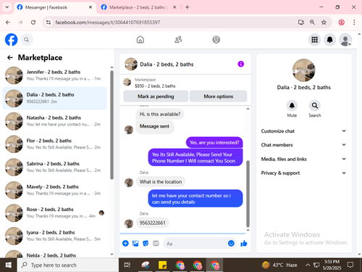This screenshot has width=362, height=272.
Task: Open Sticky Notes taskbar icon
Action: point(162,265)
